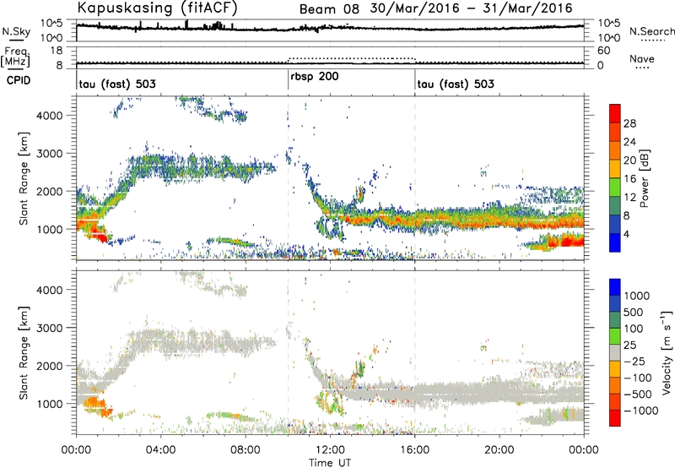The height and width of the screenshot is (468, 675).
Task: Click the 'Slant Range [km]' label of the power panel
Action: [x=24, y=178]
